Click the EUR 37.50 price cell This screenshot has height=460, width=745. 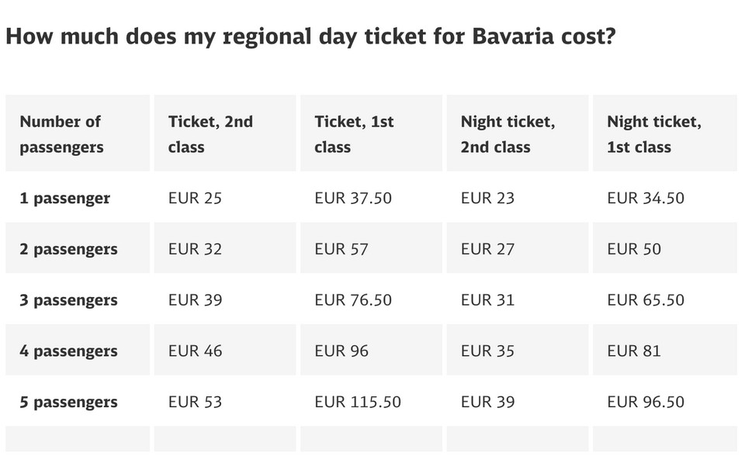click(353, 198)
